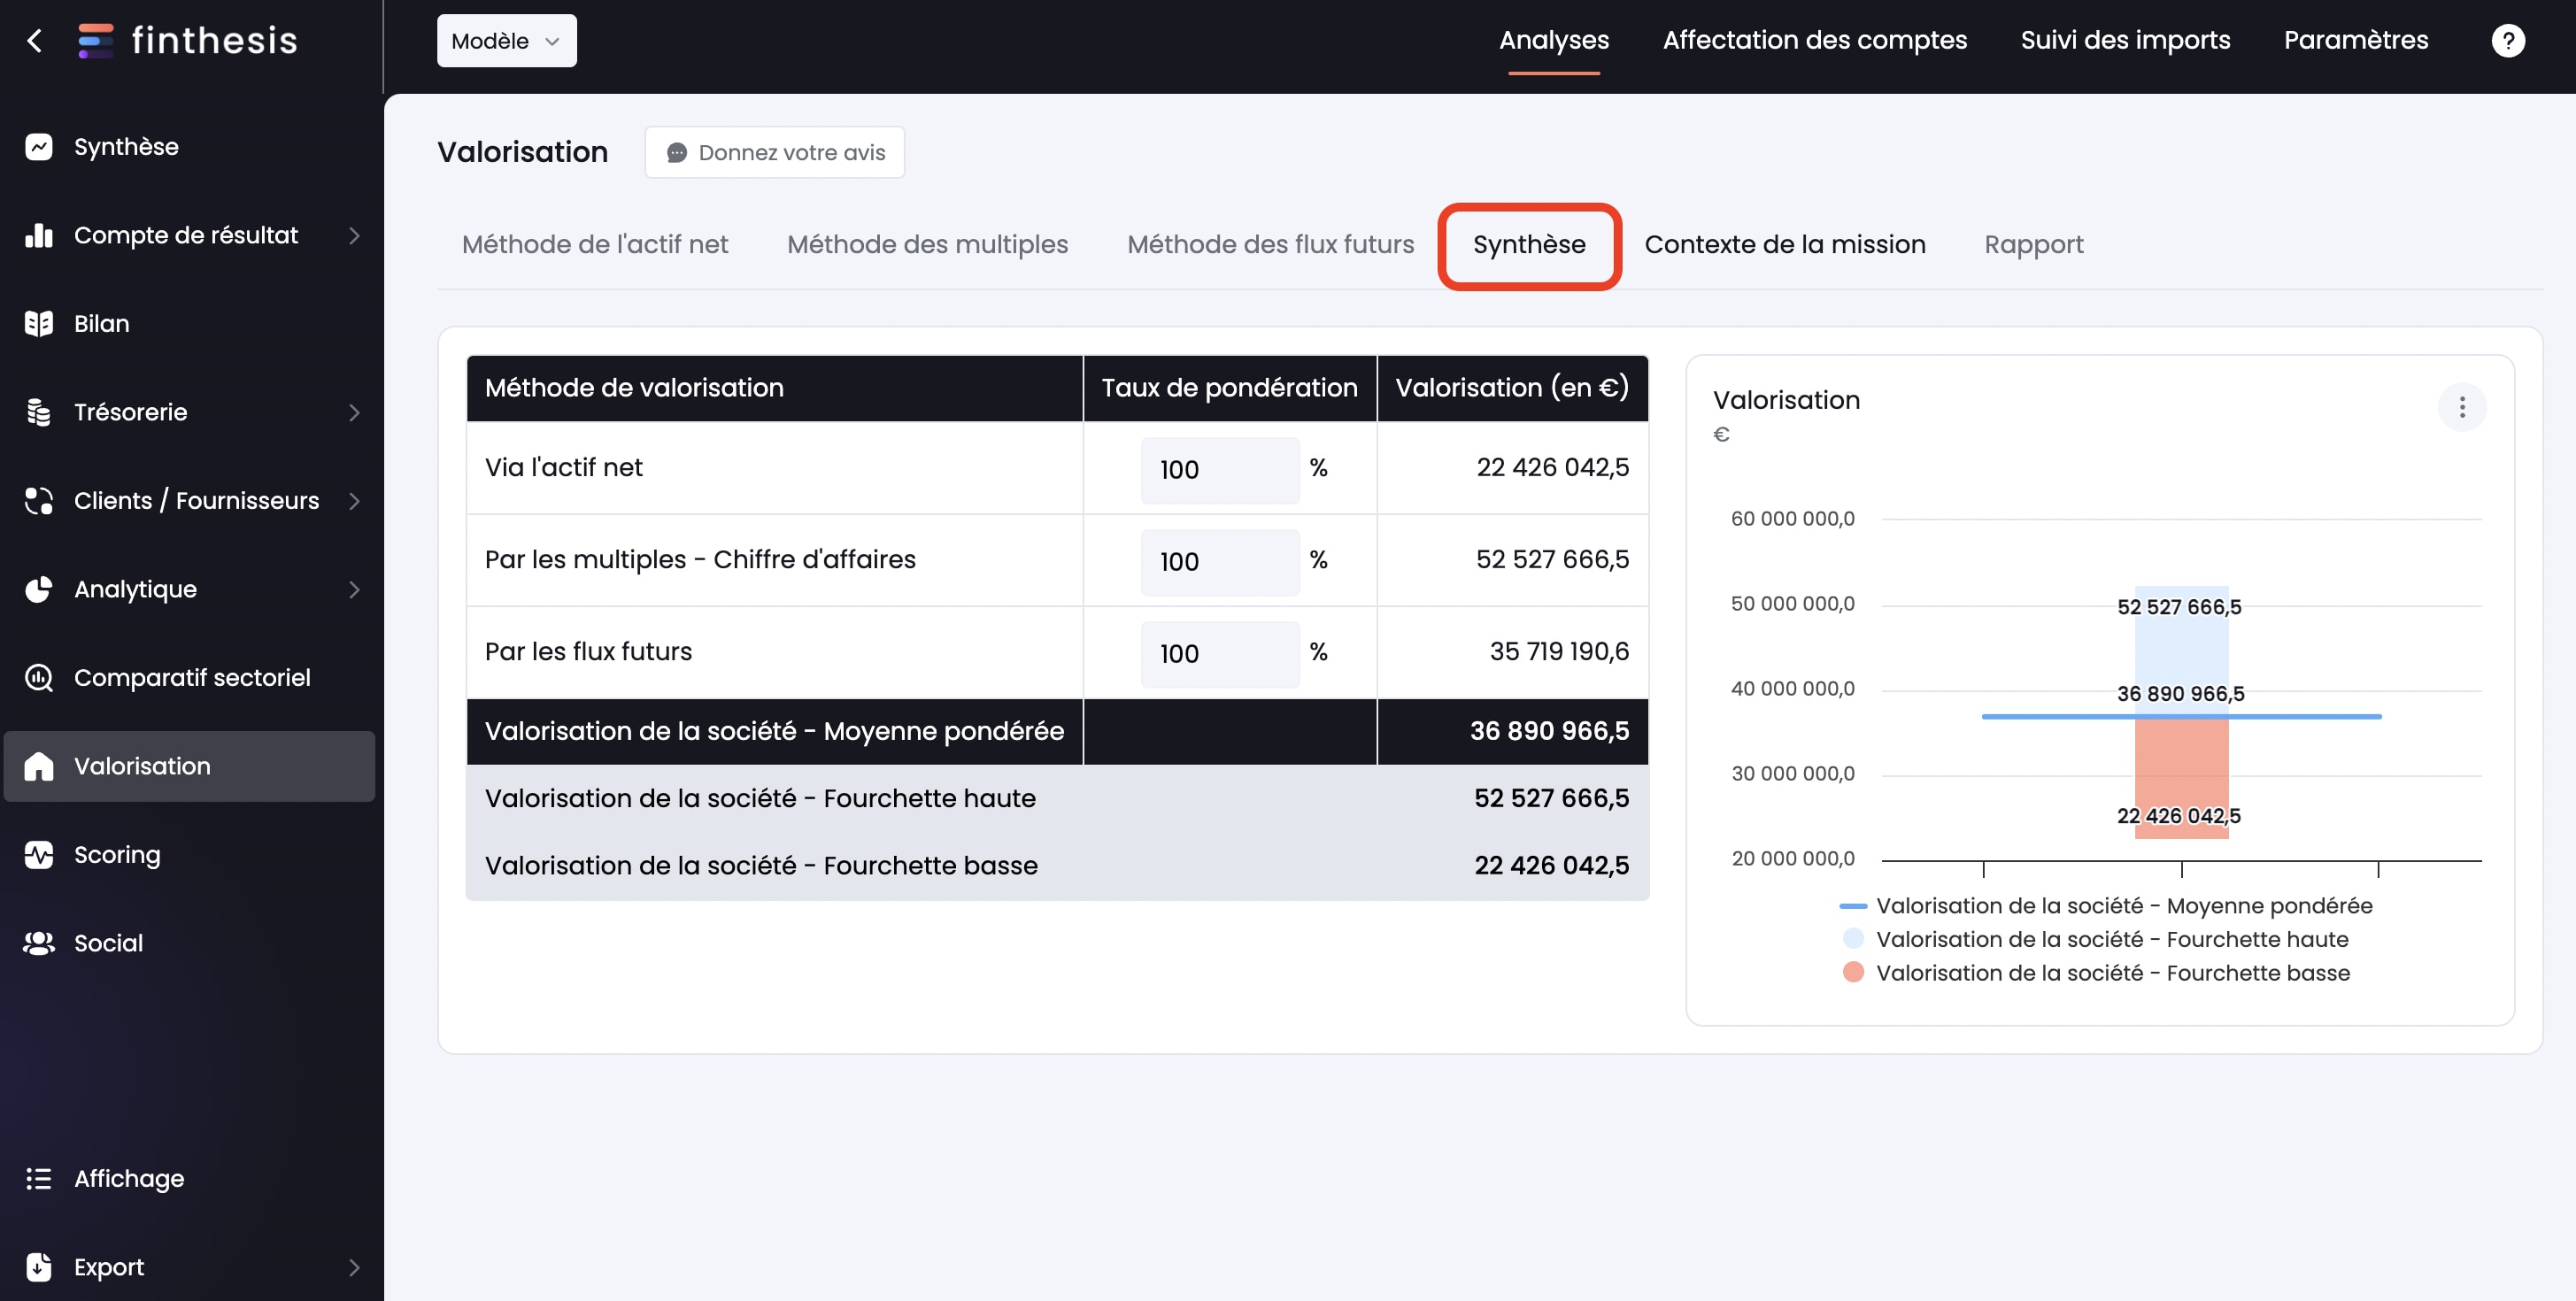Expand Clients / Fournisseurs chevron
This screenshot has width=2576, height=1301.
(354, 501)
